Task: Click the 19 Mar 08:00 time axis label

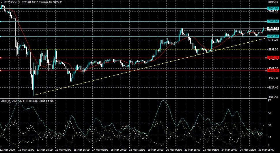Action: tap(156, 150)
